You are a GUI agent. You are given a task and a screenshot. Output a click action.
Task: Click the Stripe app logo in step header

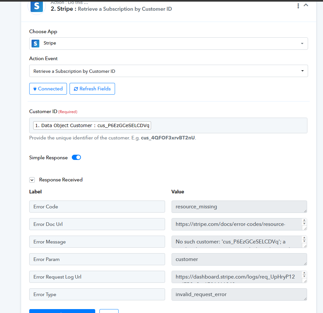tap(37, 7)
